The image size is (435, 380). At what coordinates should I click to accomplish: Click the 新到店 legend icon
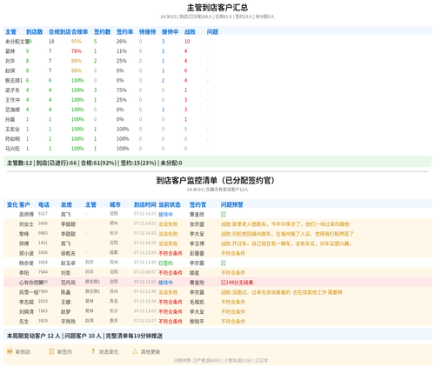click(10, 351)
